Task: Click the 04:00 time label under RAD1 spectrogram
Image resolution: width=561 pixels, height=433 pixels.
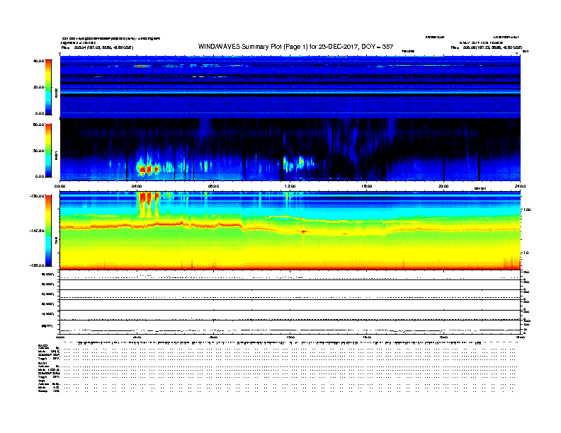Action: click(x=137, y=186)
